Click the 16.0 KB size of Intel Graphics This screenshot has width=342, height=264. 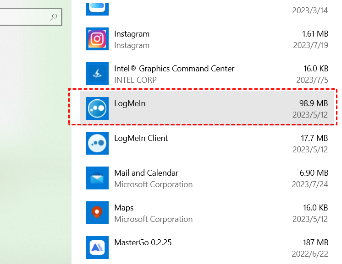pos(316,69)
